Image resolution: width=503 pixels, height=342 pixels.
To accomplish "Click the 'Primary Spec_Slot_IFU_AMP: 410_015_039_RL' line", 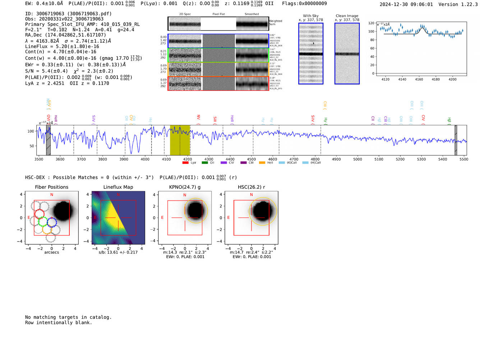I will click(x=82, y=24).
